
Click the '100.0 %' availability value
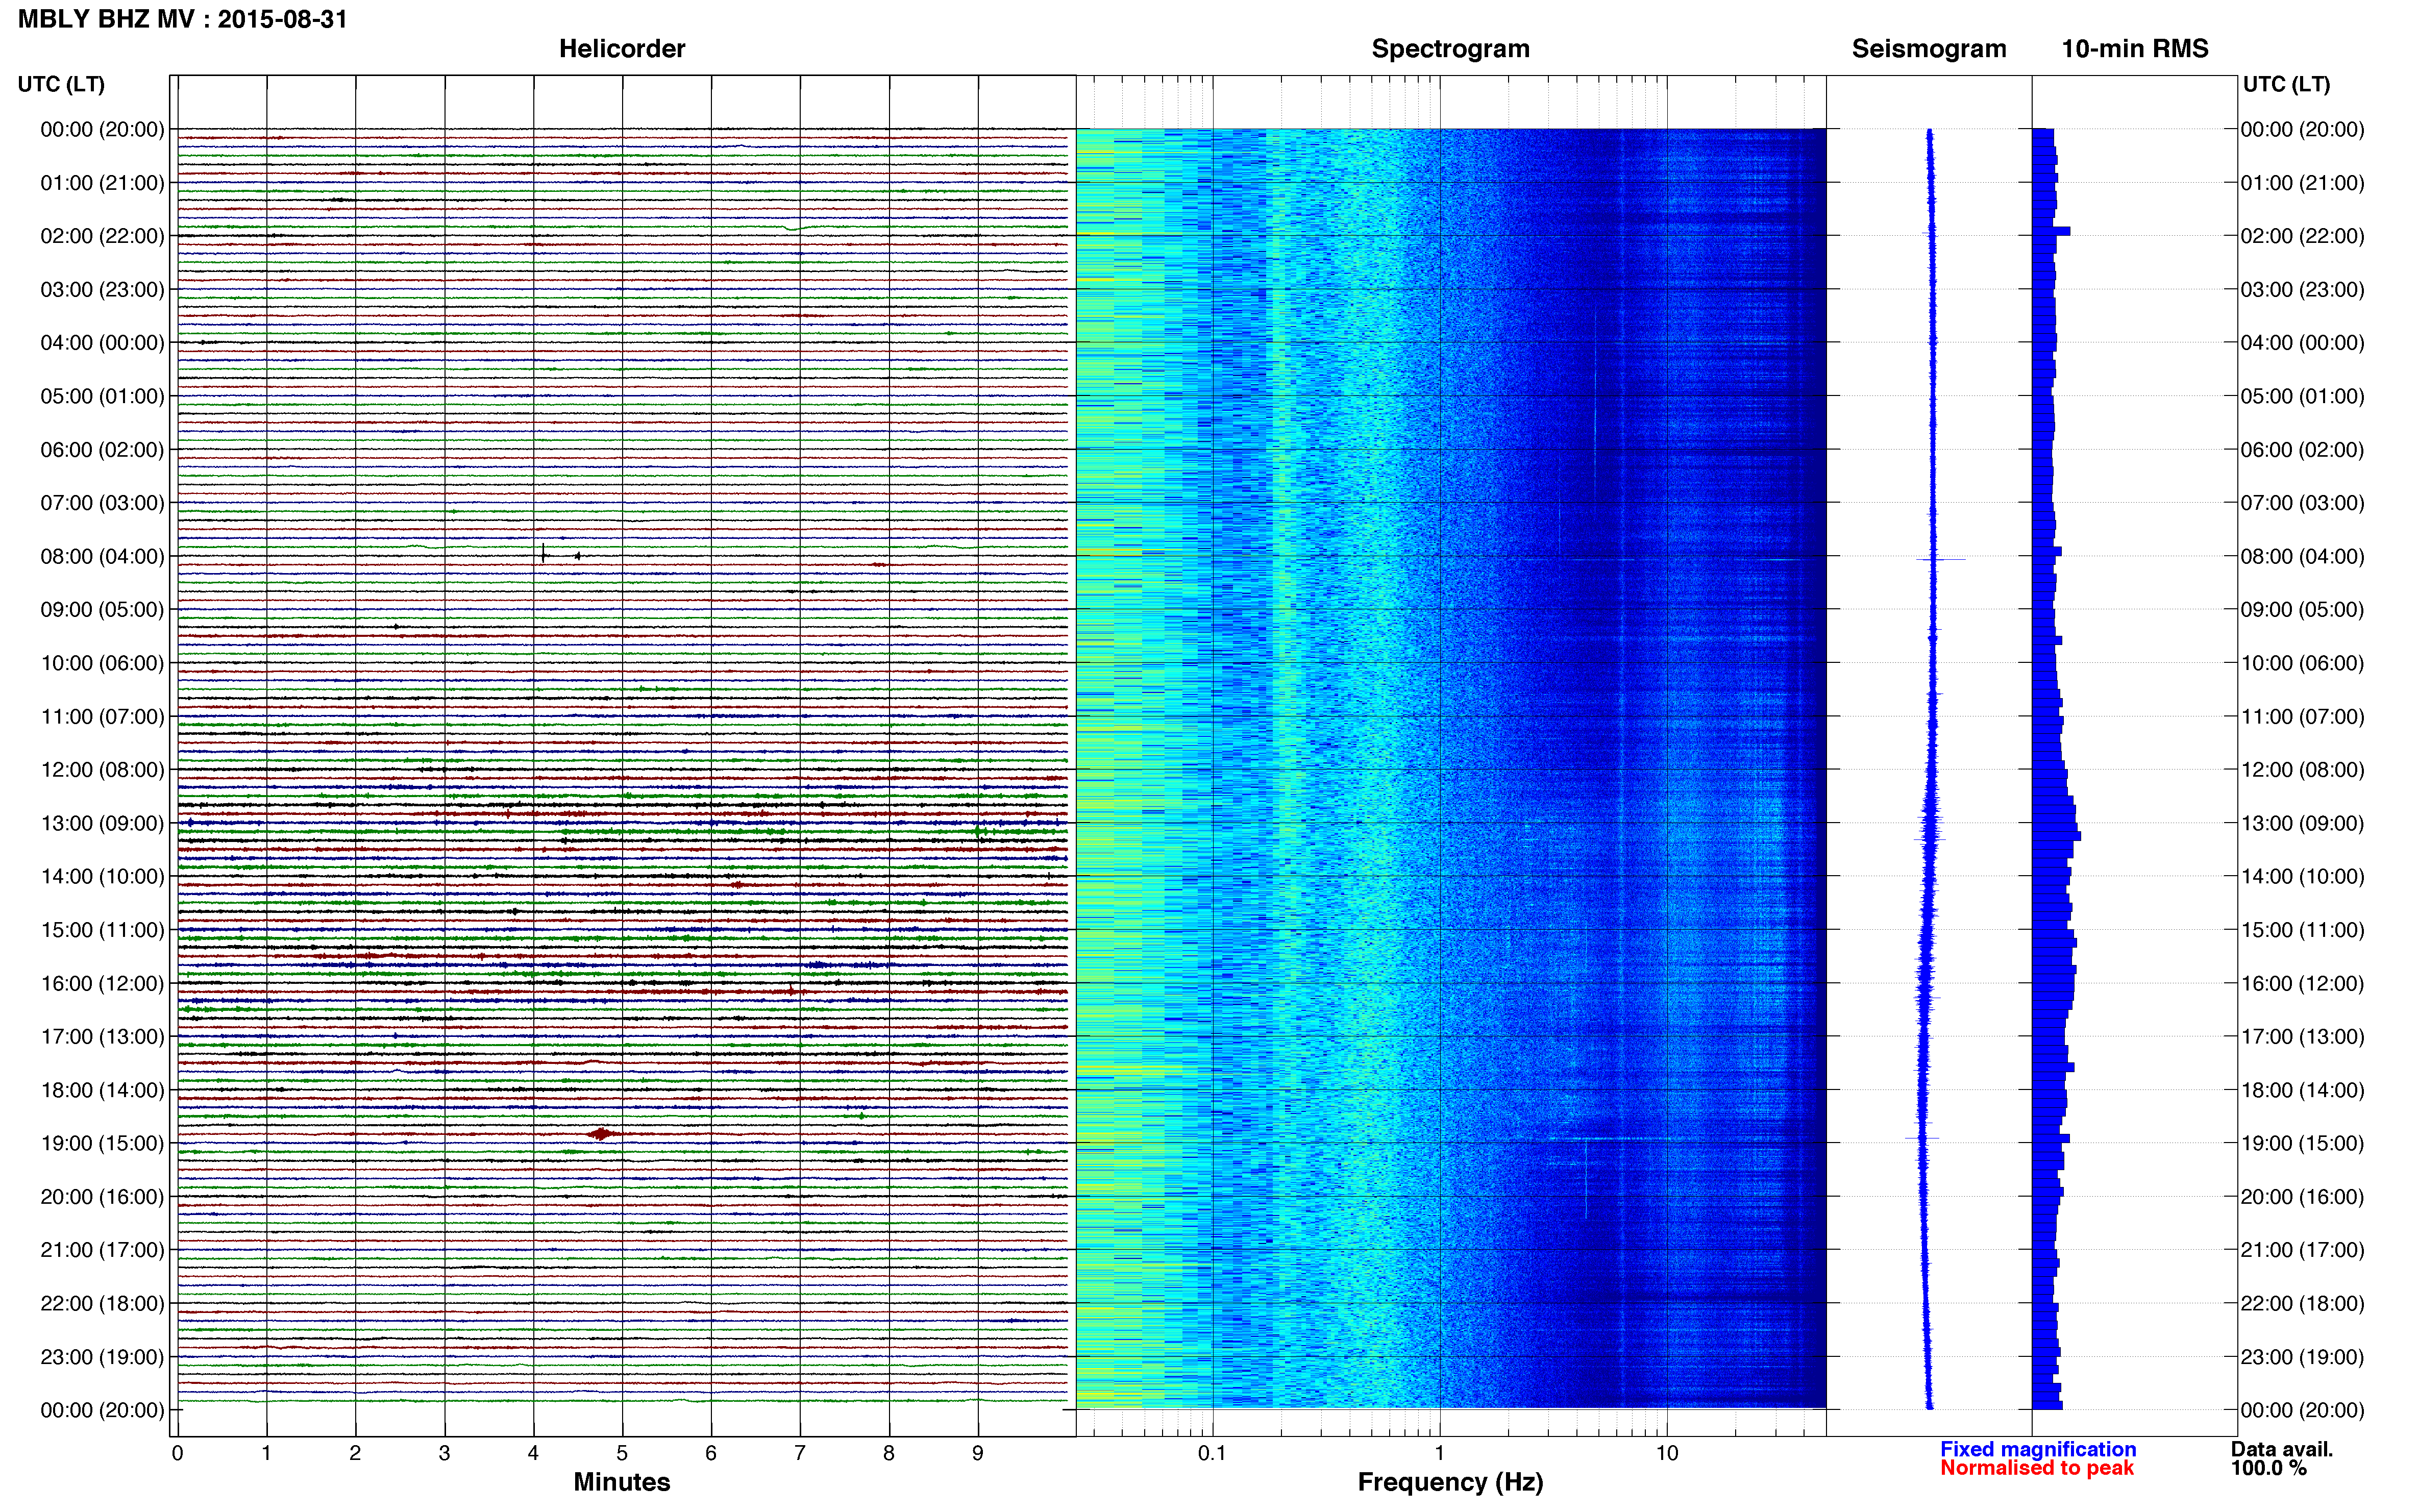pos(2269,1468)
